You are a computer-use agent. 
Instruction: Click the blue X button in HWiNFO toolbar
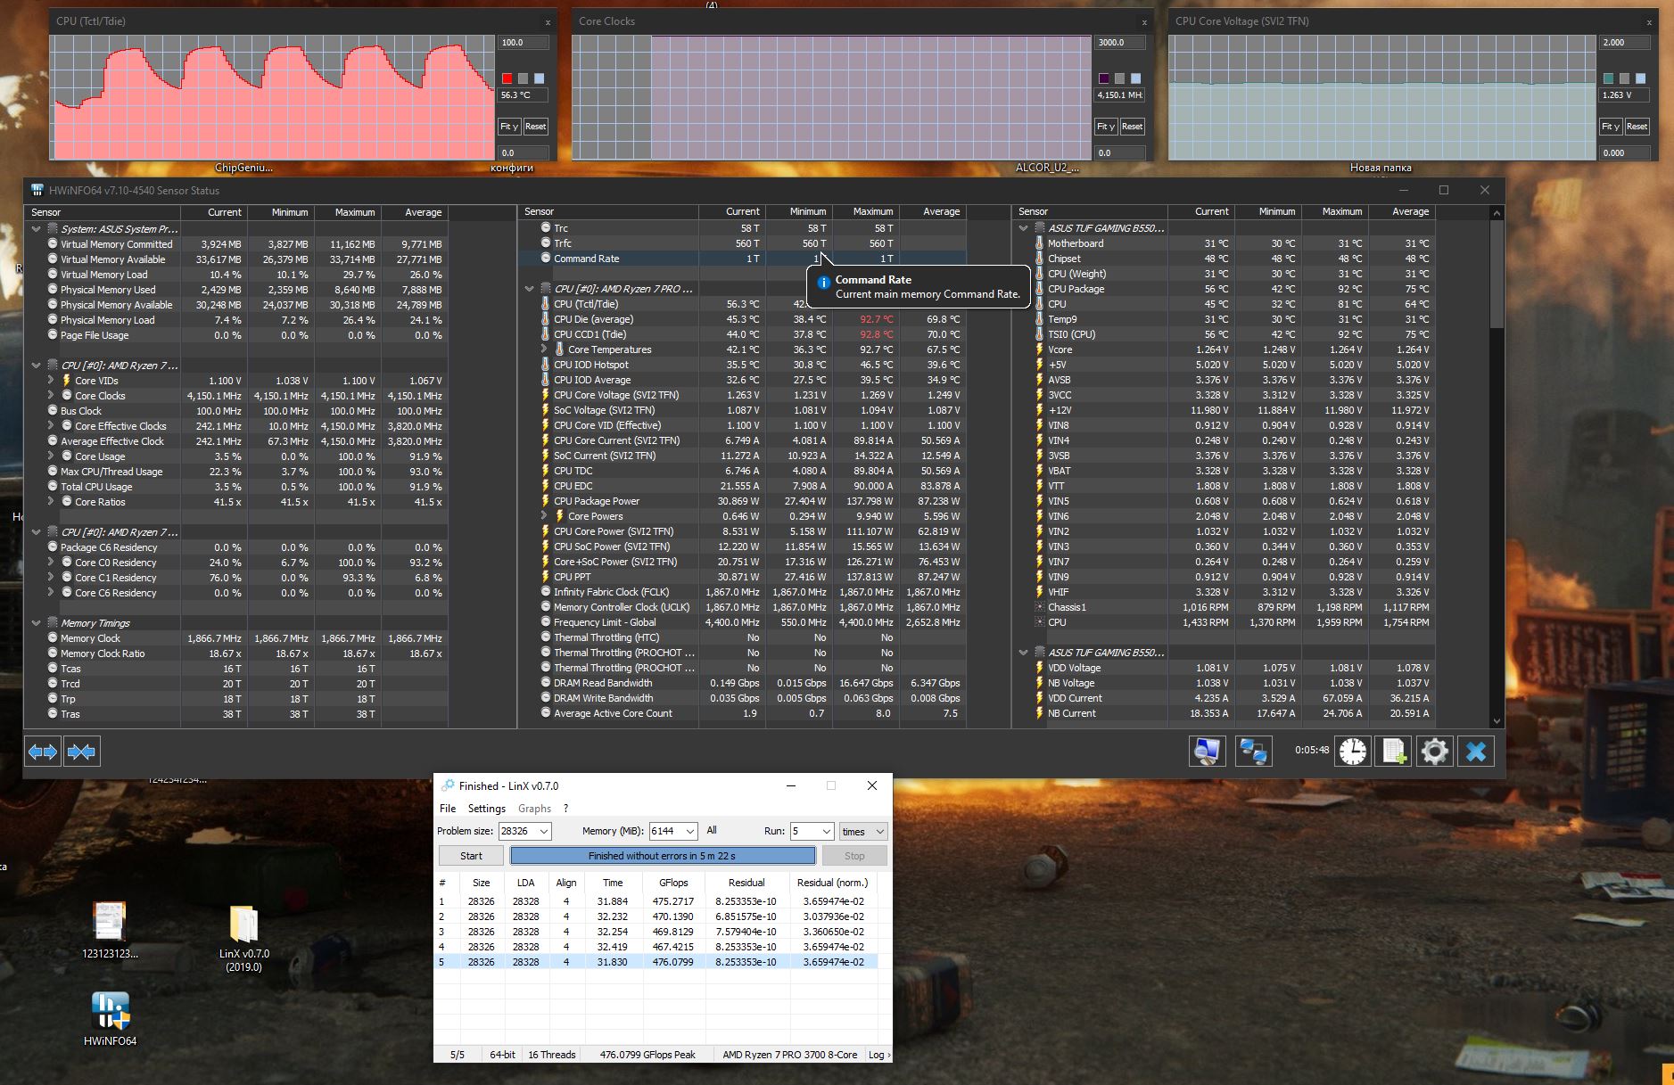pyautogui.click(x=1476, y=752)
